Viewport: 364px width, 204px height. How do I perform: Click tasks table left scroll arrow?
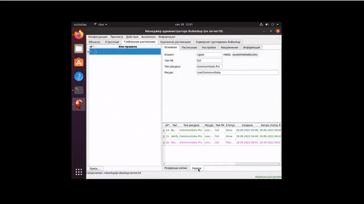[x=164, y=164]
